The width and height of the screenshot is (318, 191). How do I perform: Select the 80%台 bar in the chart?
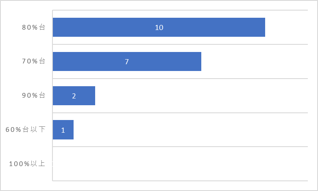(159, 27)
